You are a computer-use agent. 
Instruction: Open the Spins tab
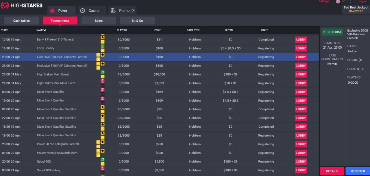tap(99, 21)
